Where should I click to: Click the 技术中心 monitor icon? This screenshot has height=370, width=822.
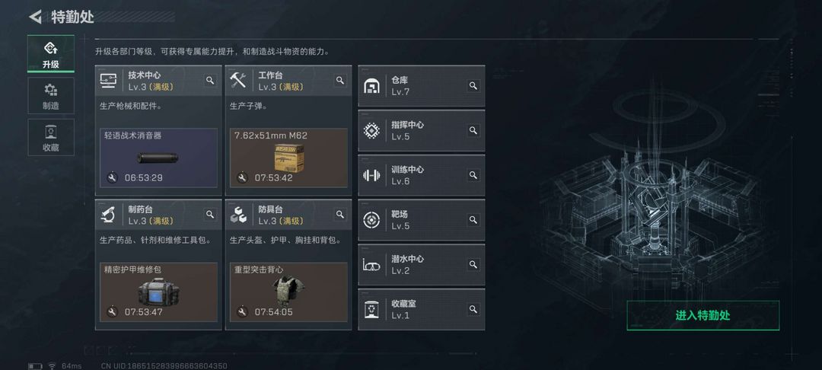(x=108, y=80)
